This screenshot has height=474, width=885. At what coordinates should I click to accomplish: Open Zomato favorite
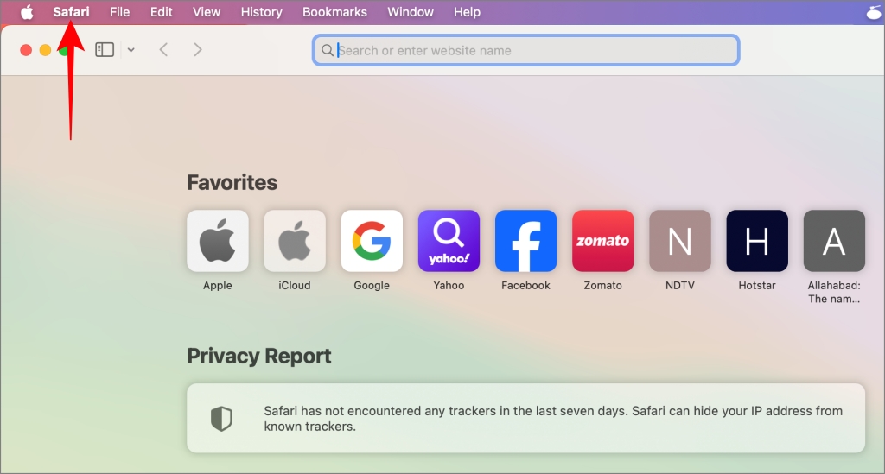point(602,241)
